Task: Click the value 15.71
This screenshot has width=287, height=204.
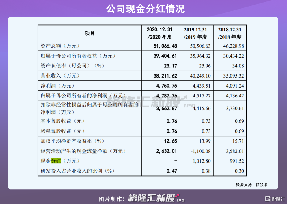Action: (238, 141)
